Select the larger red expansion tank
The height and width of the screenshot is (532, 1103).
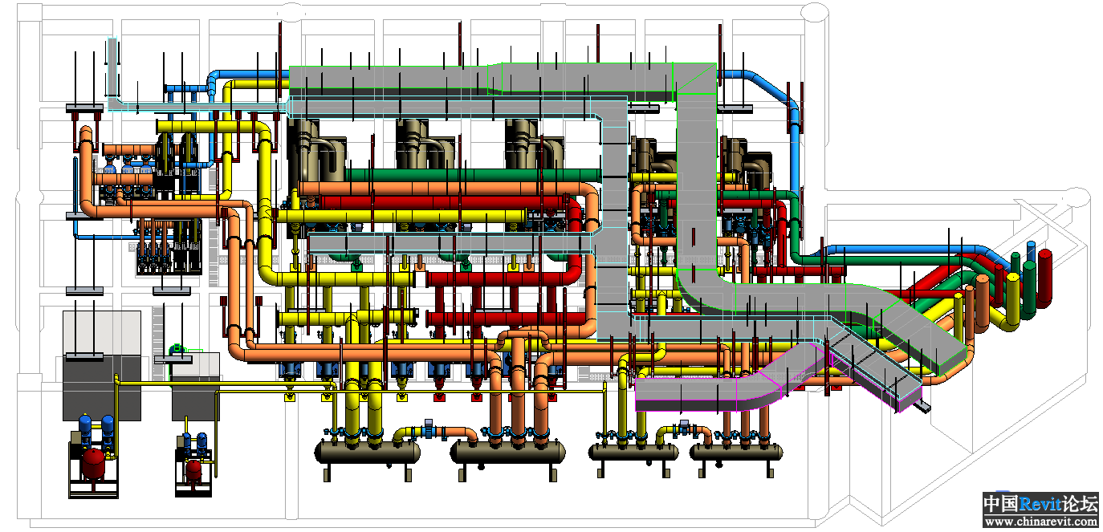tap(95, 463)
